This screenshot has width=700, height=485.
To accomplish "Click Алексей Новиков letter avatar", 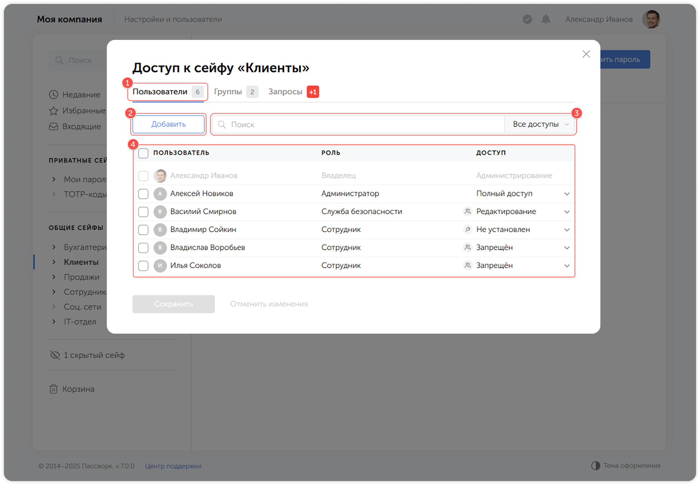I will click(x=160, y=194).
